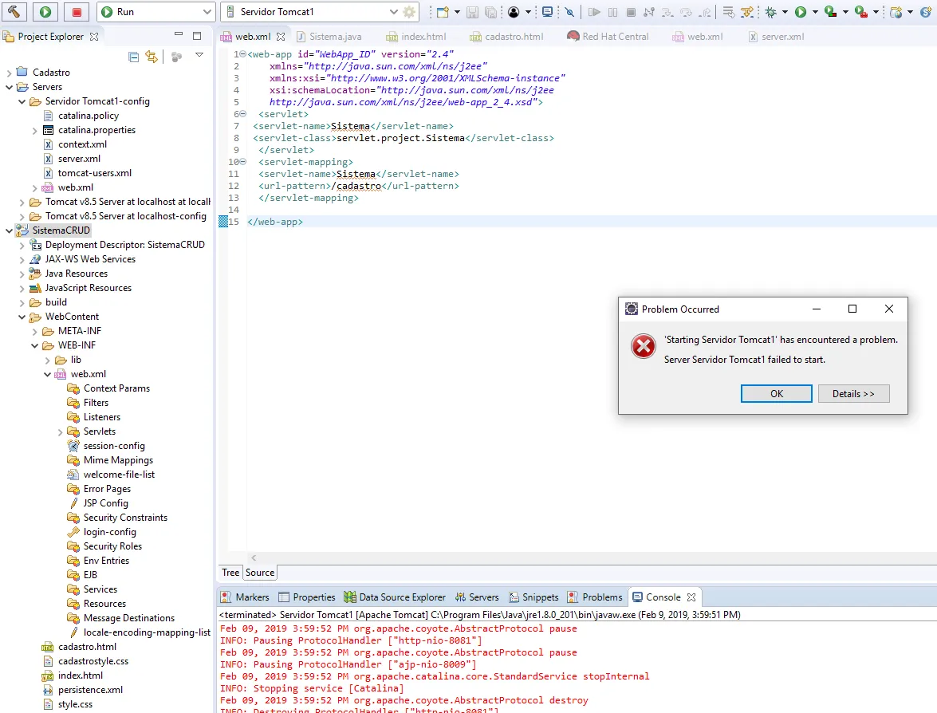Screen dimensions: 937x713
Task: Open the Servidor Tomcat1 launch configuration dropdown
Action: [393, 12]
